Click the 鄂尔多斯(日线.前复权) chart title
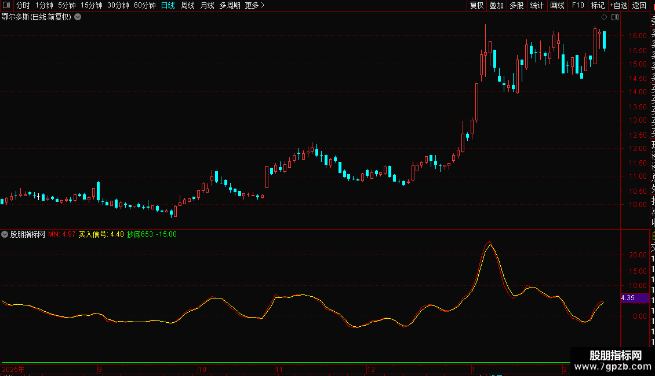655x376 pixels. (37, 17)
